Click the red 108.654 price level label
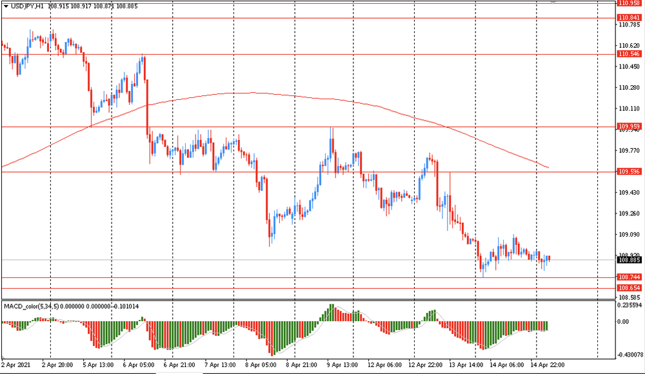This screenshot has width=645, height=374. [630, 288]
